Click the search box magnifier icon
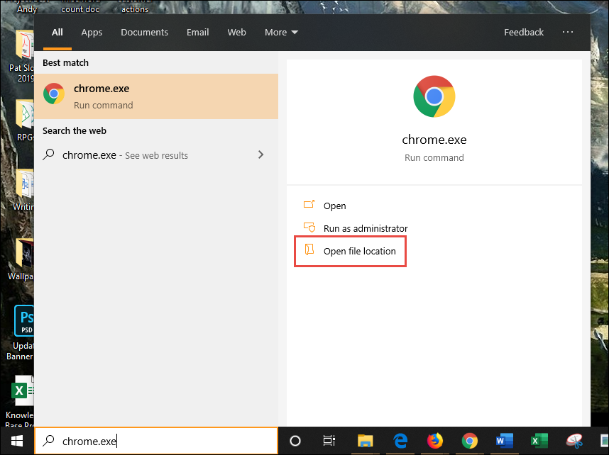The width and height of the screenshot is (609, 455). tap(48, 441)
